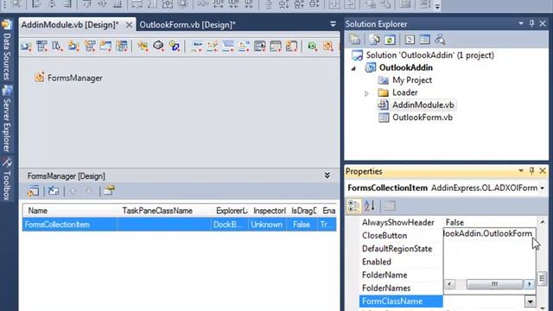Select the FormClassName property
This screenshot has height=311, width=553.
coord(401,301)
